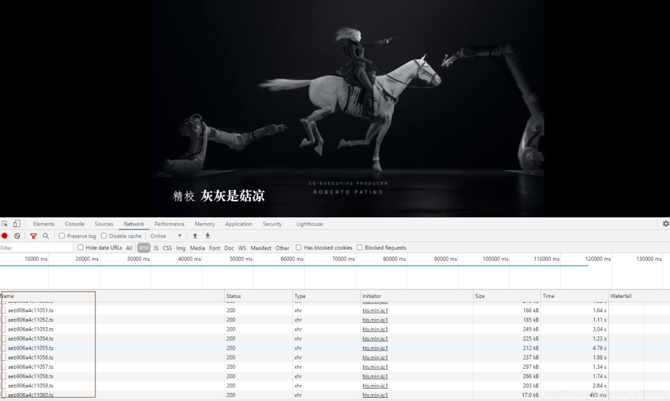Image resolution: width=670 pixels, height=401 pixels.
Task: Stop recording with the red record button
Action: 5,235
